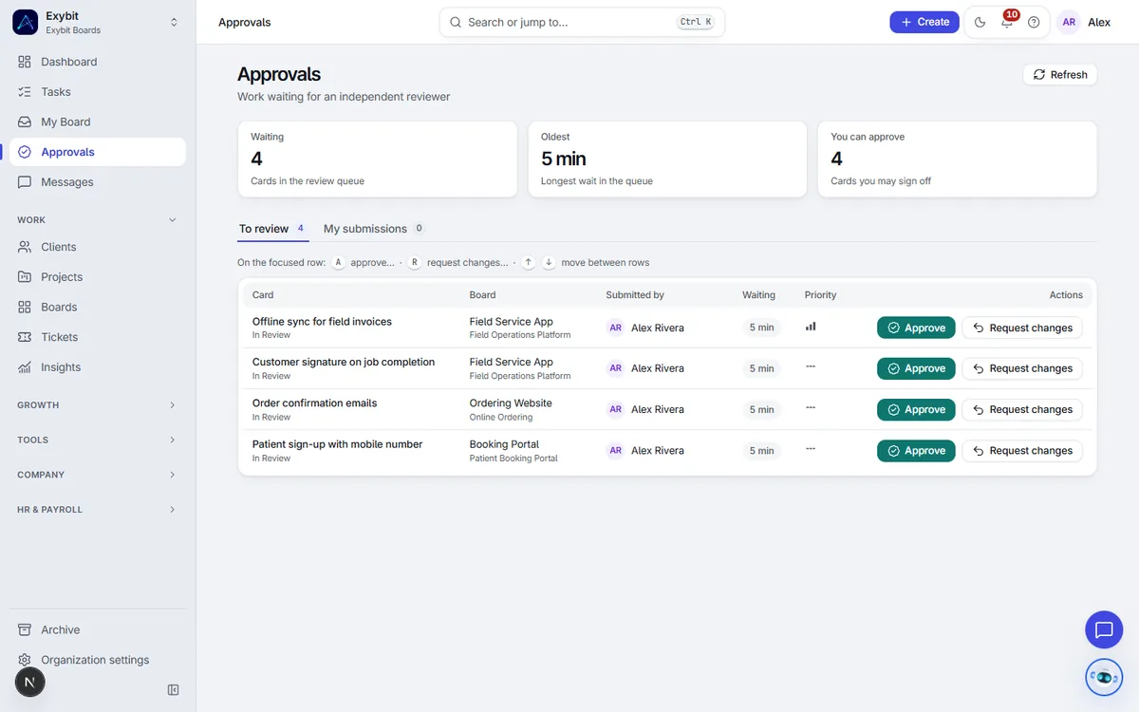Click the Messages sidebar icon

[x=25, y=182]
